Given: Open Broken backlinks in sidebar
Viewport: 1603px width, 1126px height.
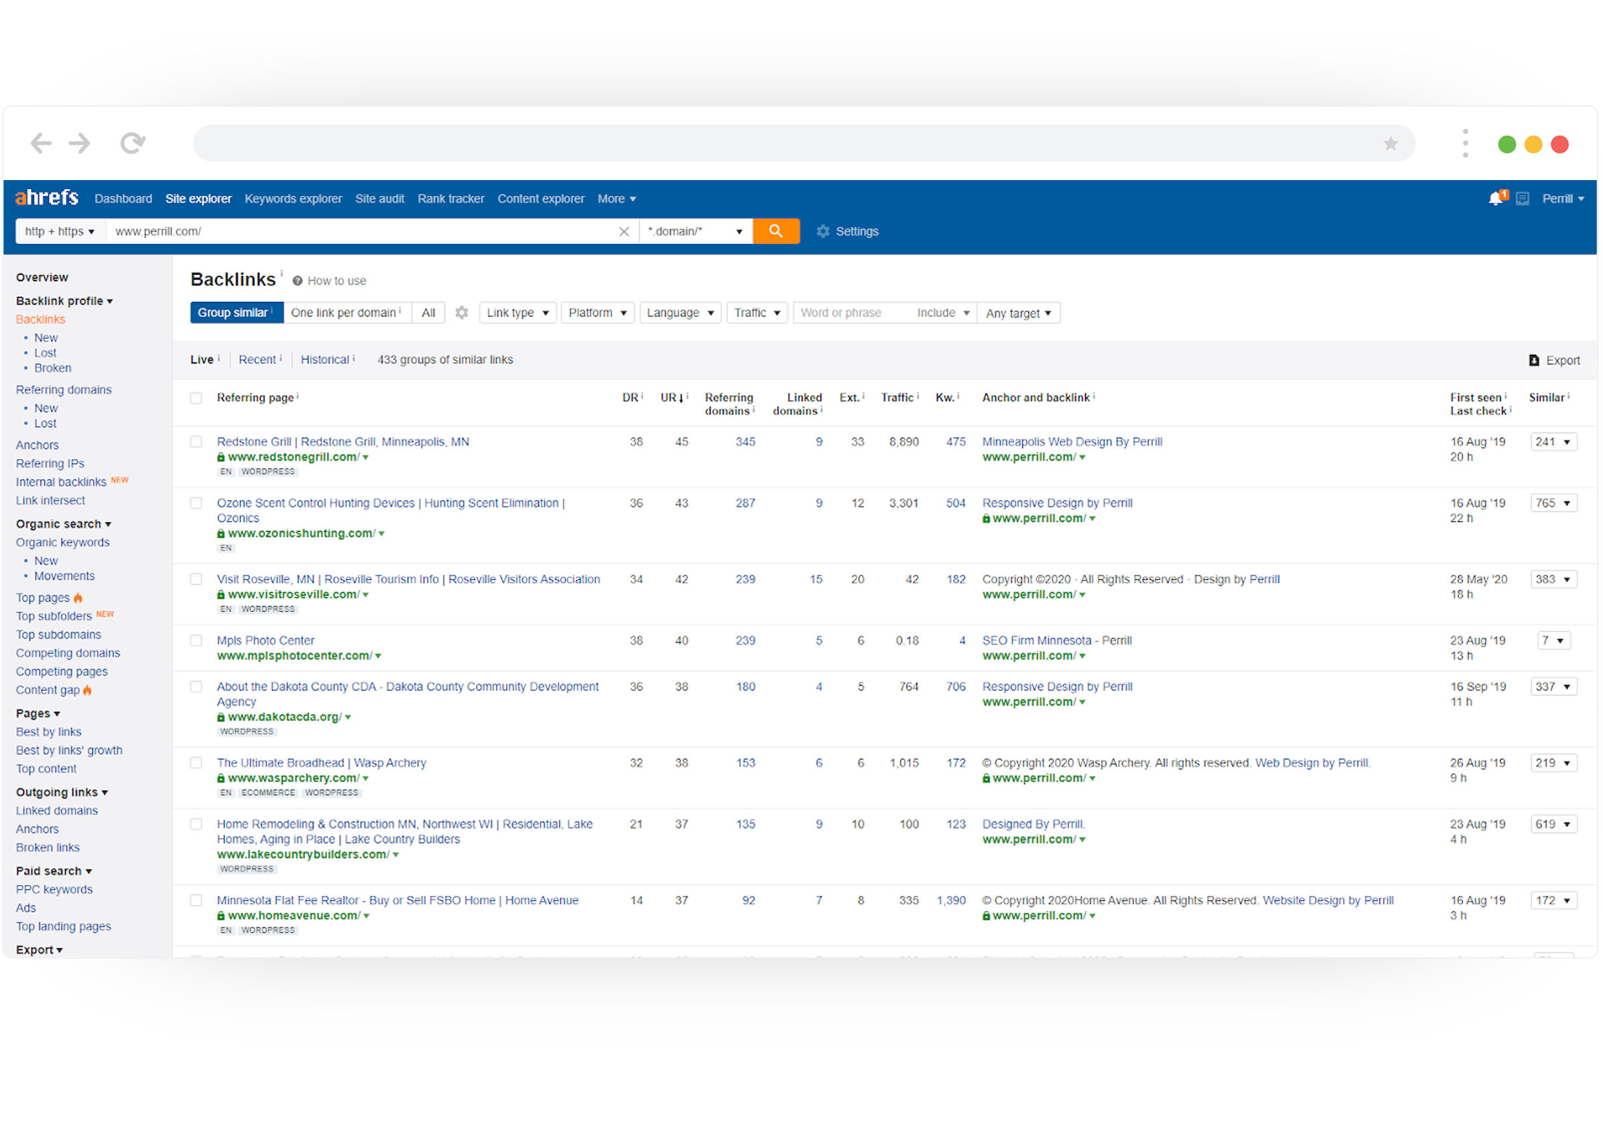Looking at the screenshot, I should coord(53,369).
